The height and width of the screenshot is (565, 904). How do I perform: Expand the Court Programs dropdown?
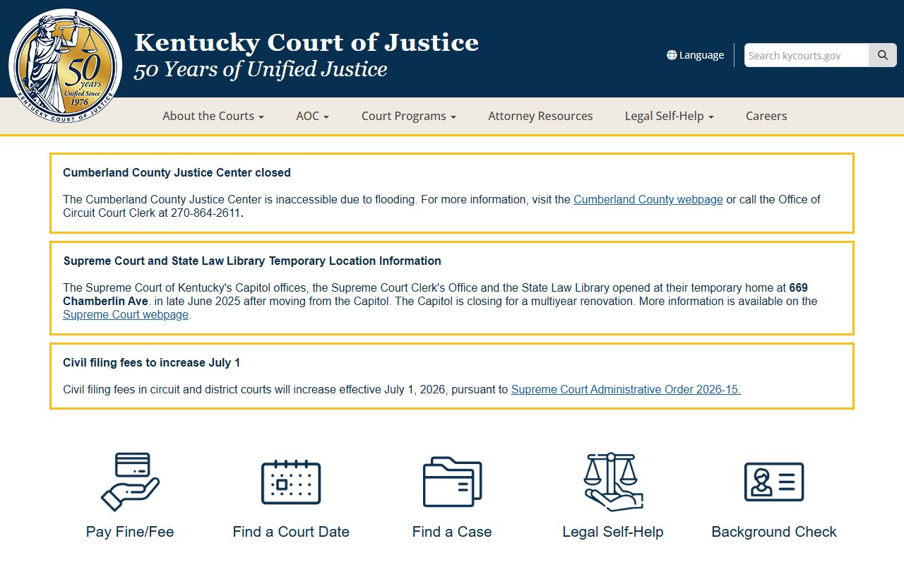[409, 116]
